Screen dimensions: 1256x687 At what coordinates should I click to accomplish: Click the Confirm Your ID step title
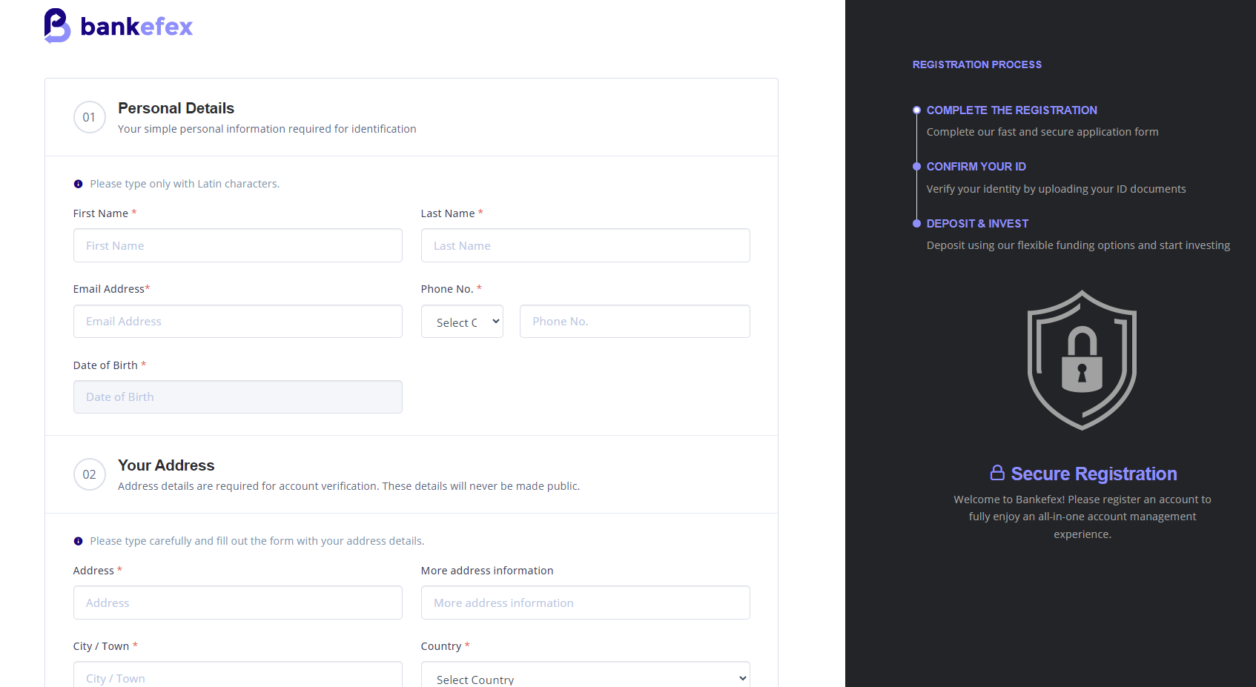(x=976, y=167)
